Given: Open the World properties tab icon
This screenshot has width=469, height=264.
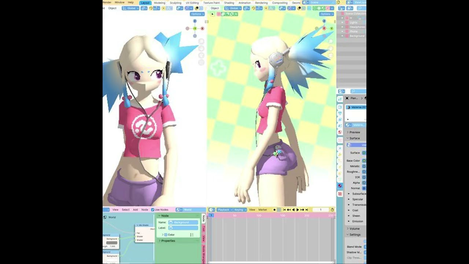Looking at the screenshot, I should point(340,132).
